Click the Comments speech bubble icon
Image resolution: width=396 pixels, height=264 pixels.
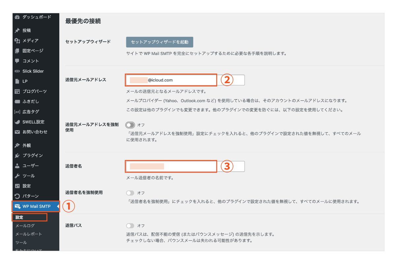pyautogui.click(x=17, y=61)
